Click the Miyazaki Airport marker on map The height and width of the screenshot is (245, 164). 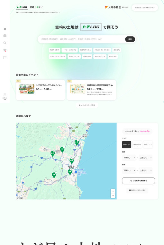(76, 172)
